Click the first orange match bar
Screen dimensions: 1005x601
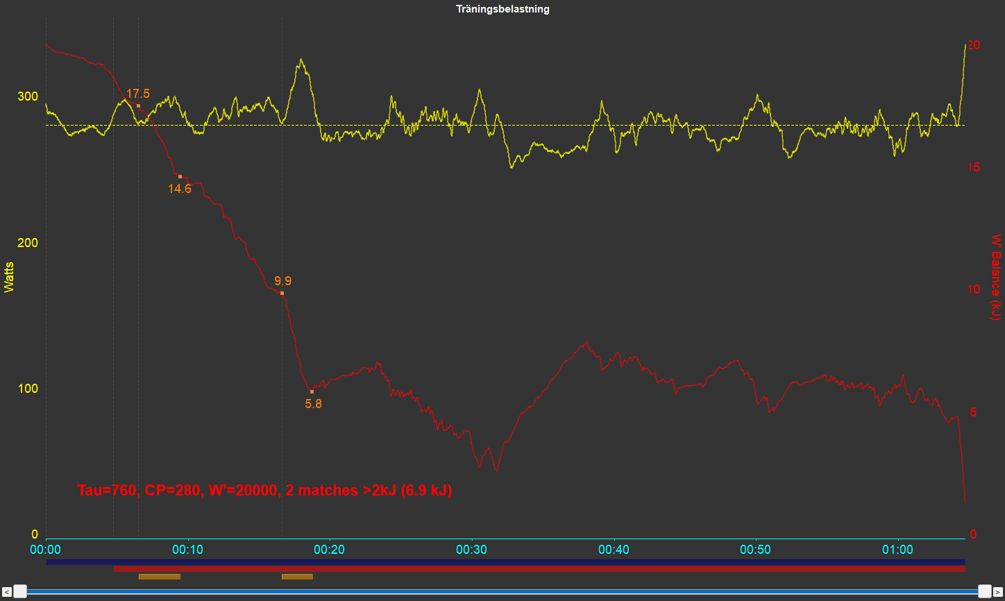pos(160,577)
